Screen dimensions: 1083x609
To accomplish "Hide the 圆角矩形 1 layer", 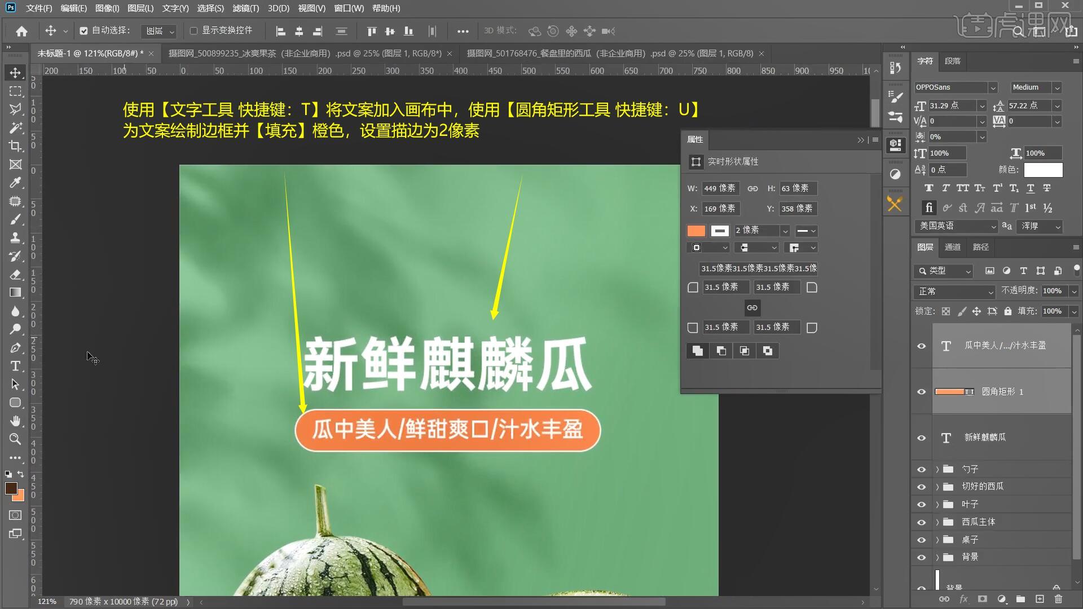I will click(921, 392).
